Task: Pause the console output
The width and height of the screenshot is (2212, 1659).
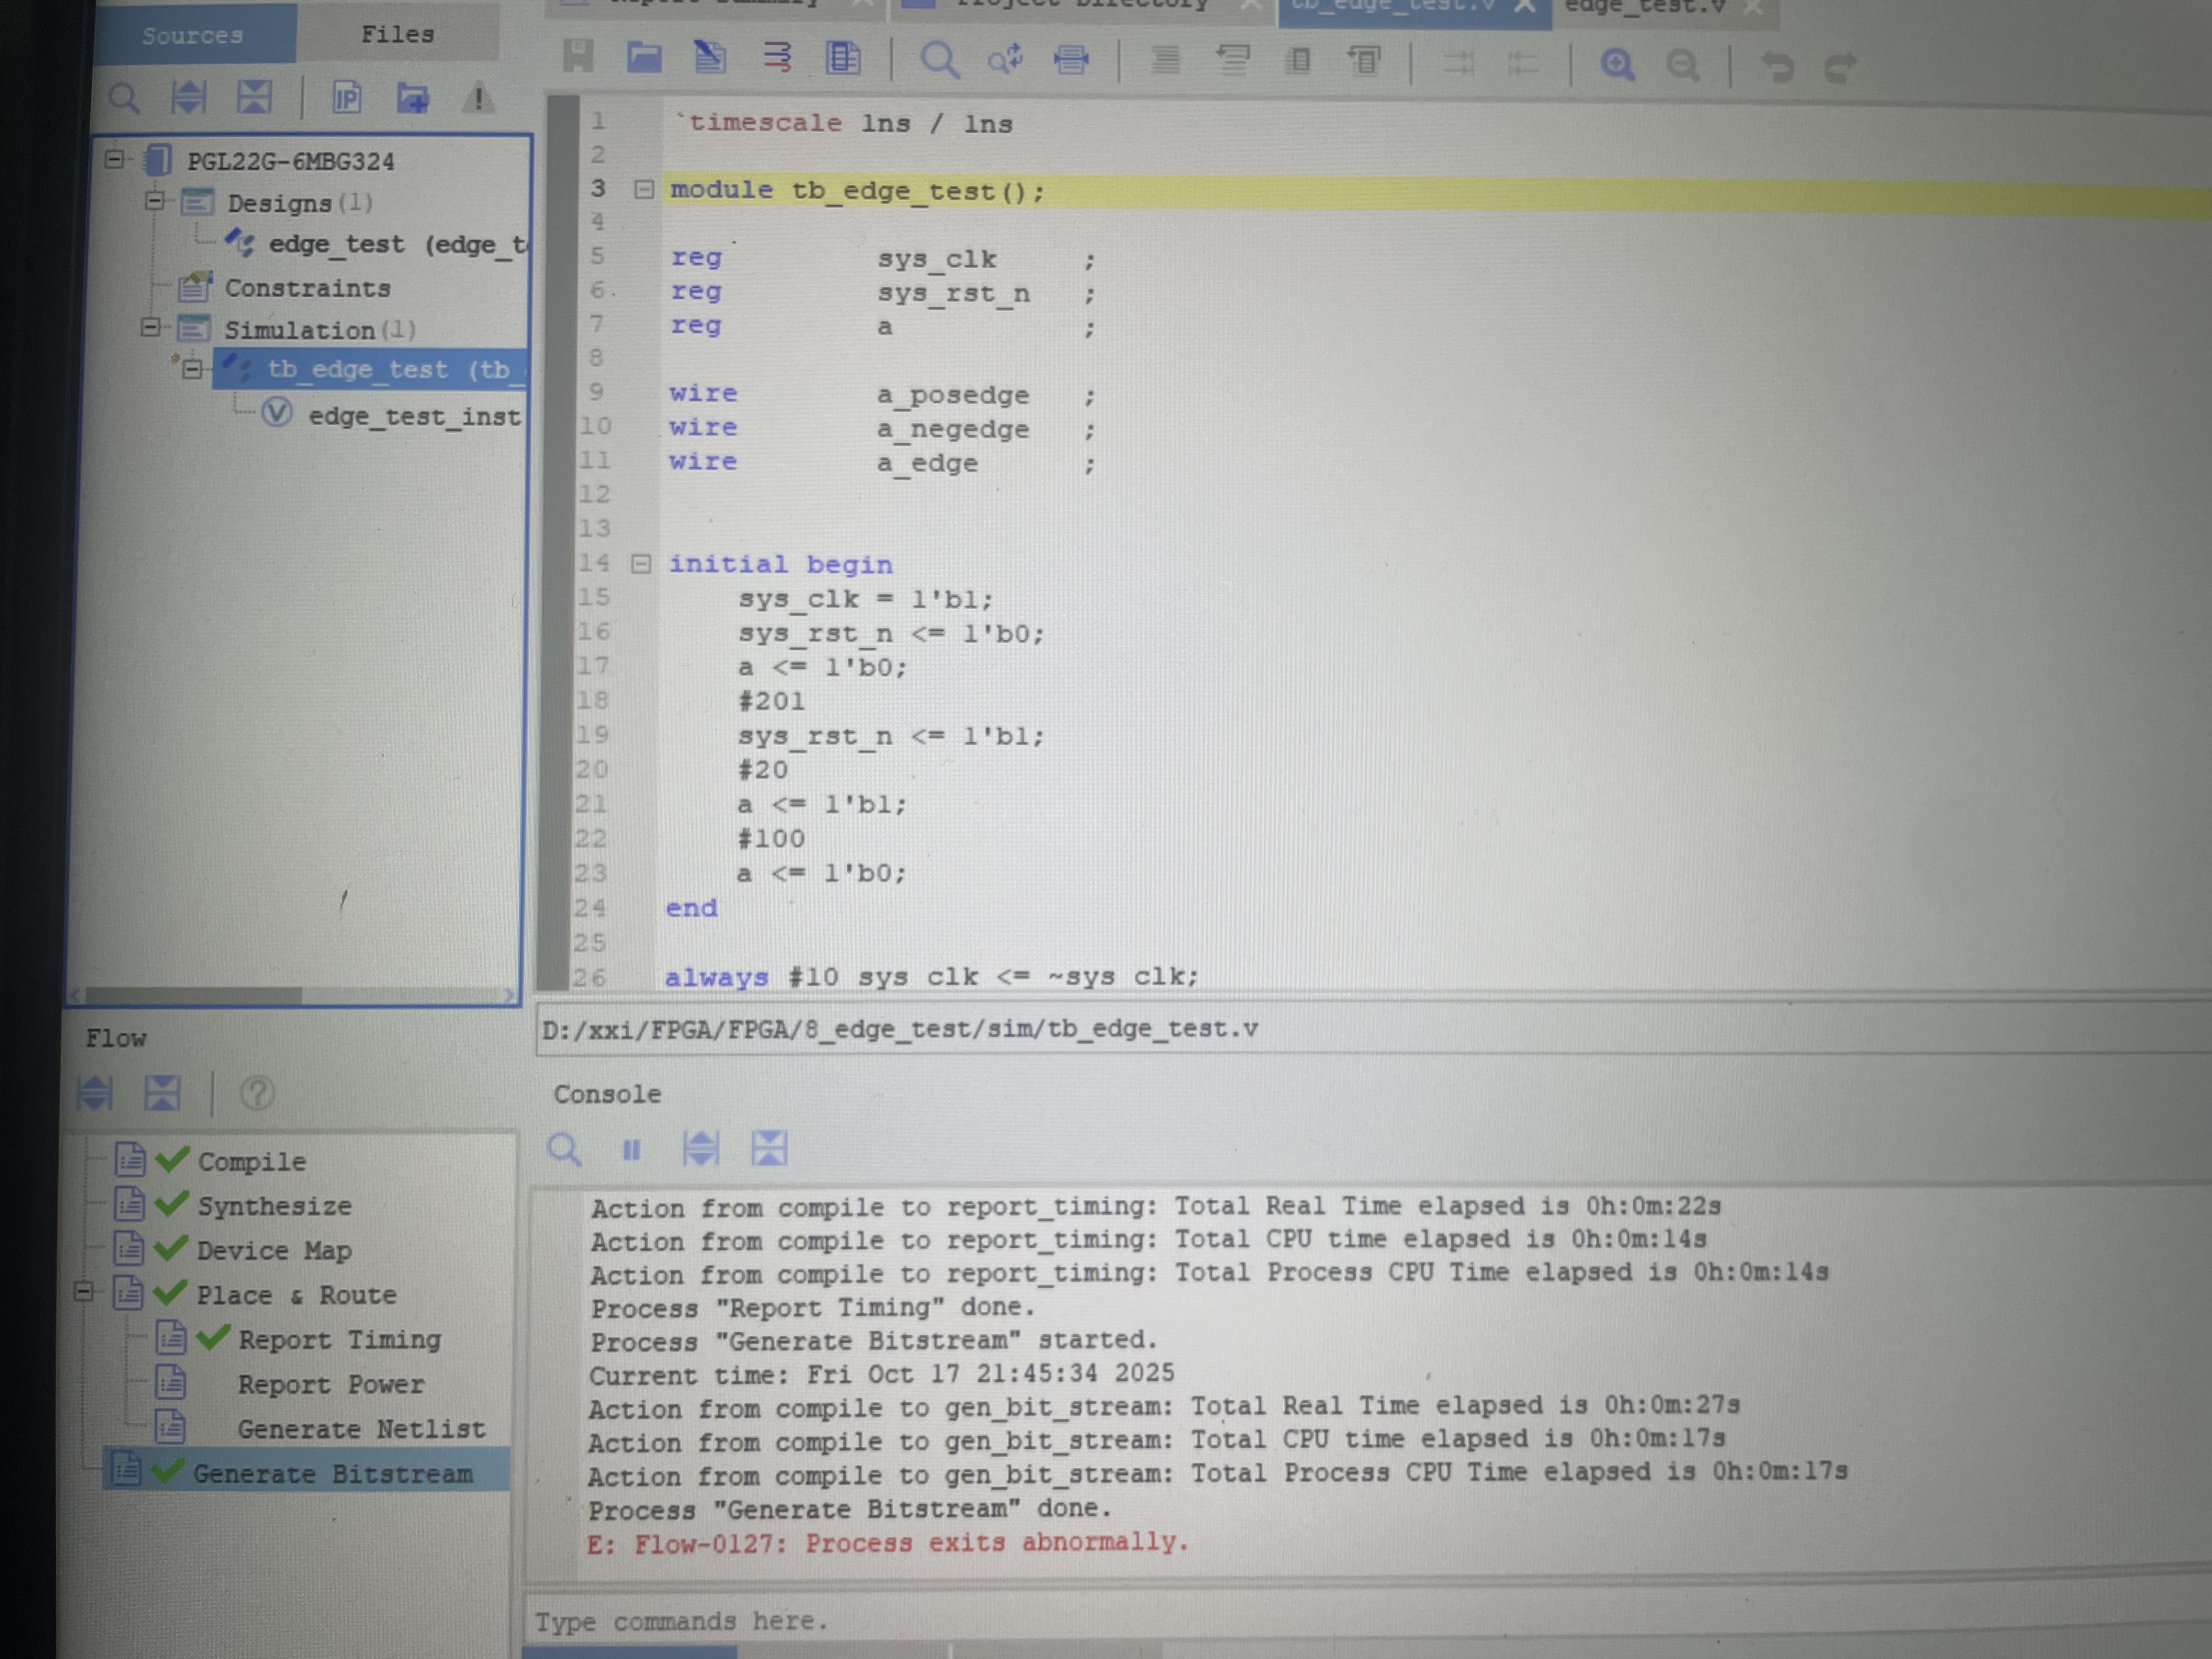Action: click(x=631, y=1150)
